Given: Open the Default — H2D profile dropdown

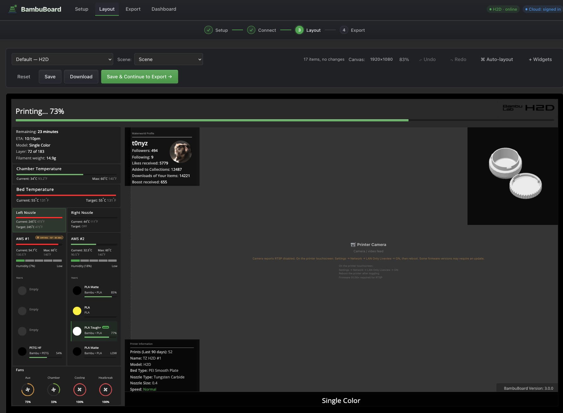Looking at the screenshot, I should (62, 59).
